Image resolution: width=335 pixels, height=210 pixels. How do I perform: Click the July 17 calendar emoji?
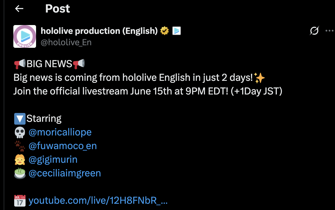(20, 201)
